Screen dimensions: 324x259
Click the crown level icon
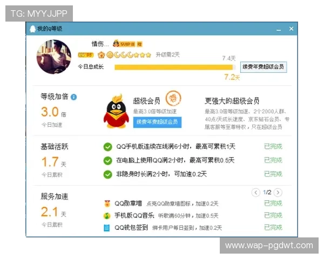[102, 54]
